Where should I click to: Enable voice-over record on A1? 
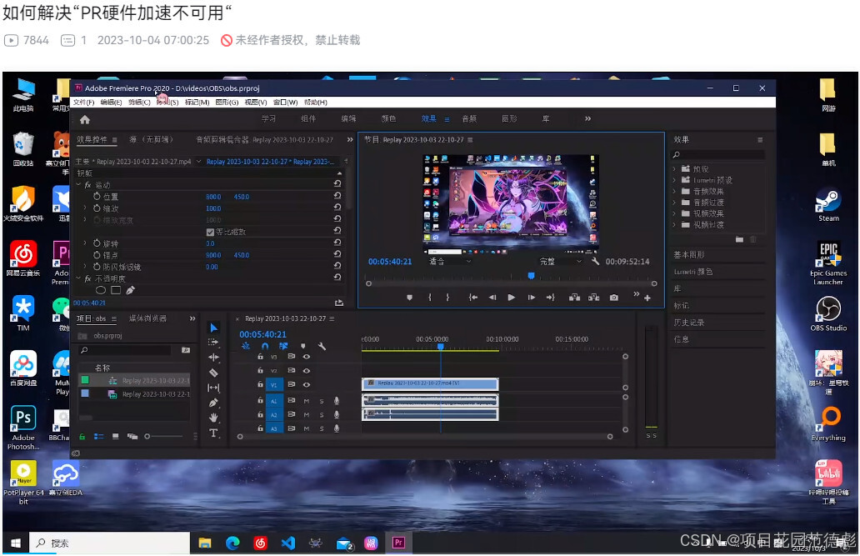pos(337,401)
